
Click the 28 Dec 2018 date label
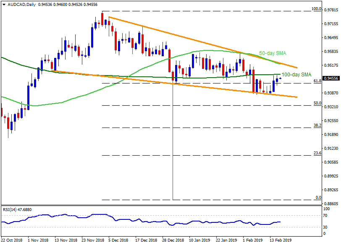173,240
